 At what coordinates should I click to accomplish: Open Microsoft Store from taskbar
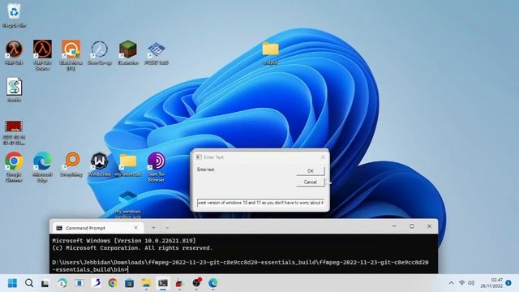tap(129, 283)
